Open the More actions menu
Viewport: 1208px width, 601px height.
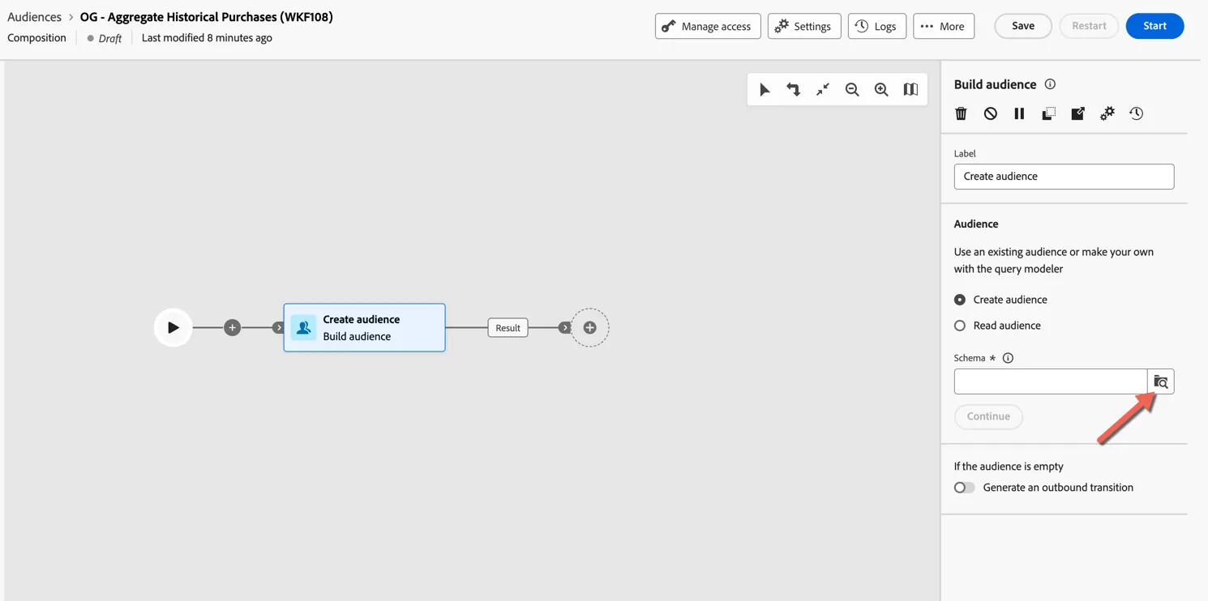[x=944, y=26]
